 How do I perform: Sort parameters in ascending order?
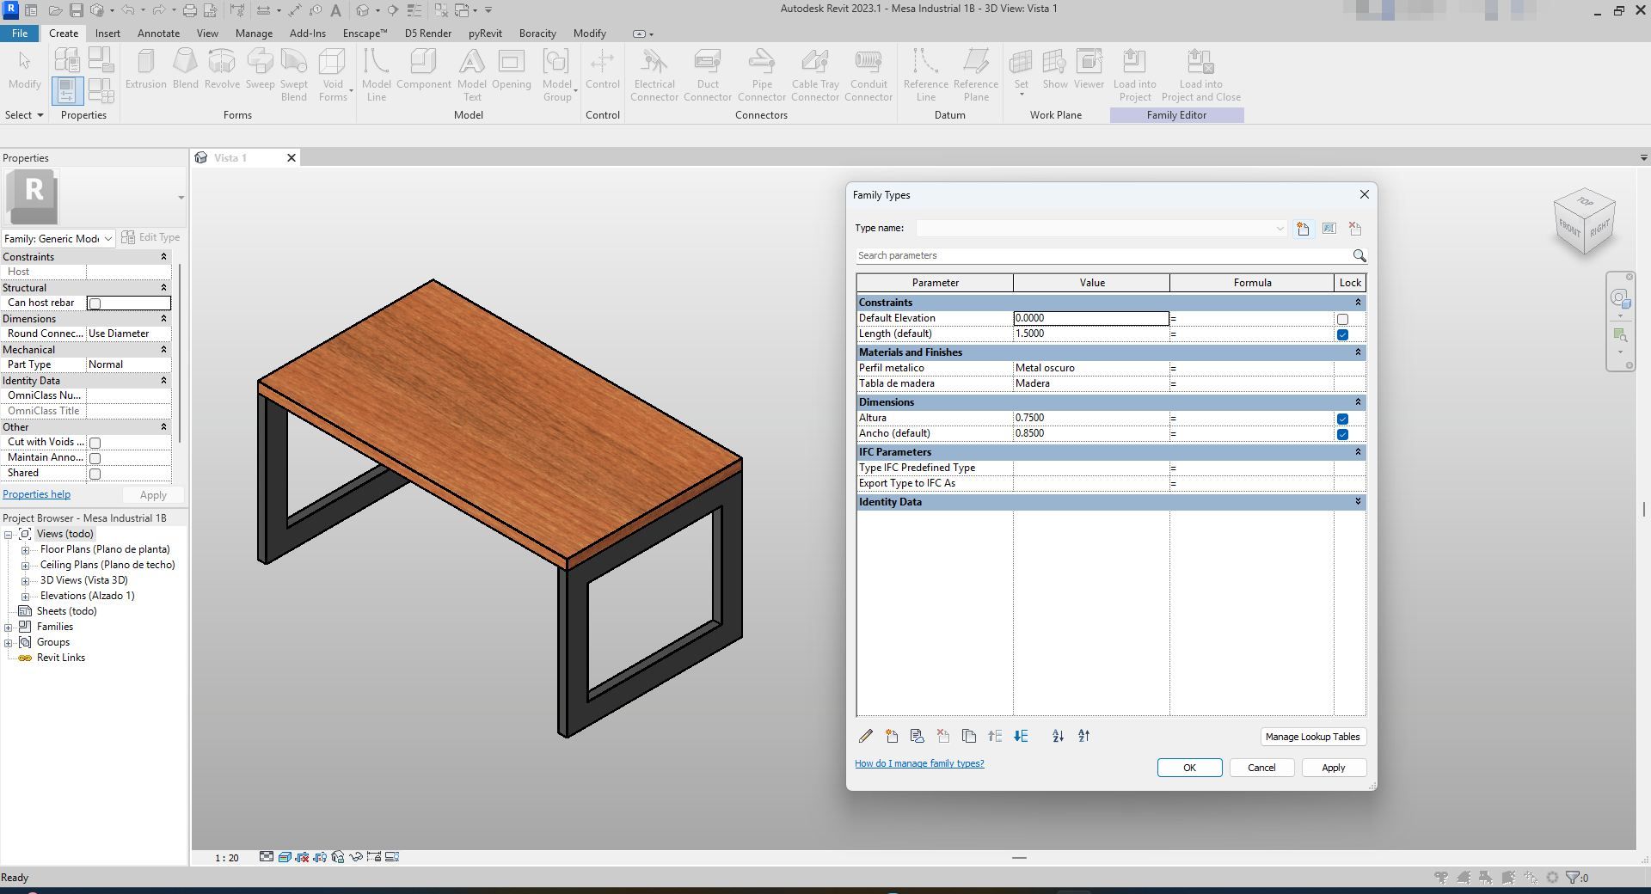1058,736
